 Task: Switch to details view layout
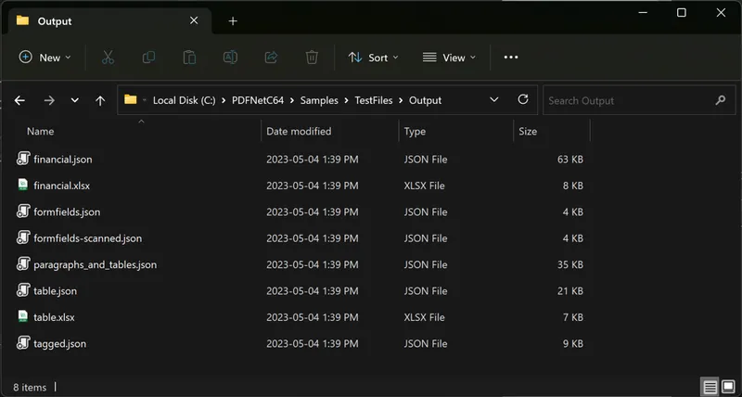[x=710, y=387]
